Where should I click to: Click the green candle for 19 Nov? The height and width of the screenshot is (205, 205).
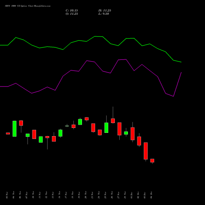[x=80, y=122]
